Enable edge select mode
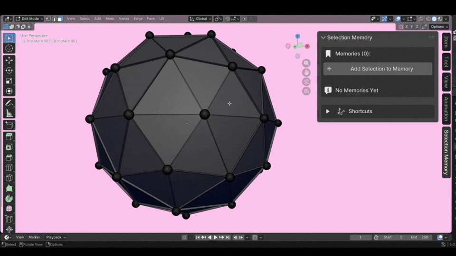456x256 pixels. click(x=54, y=19)
